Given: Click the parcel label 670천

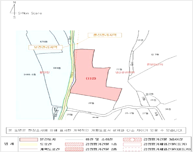Looking at the screenshot, I should point(44,42).
